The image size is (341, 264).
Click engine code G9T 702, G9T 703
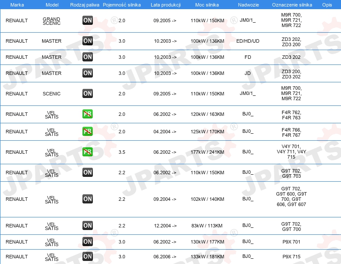[x=291, y=173]
